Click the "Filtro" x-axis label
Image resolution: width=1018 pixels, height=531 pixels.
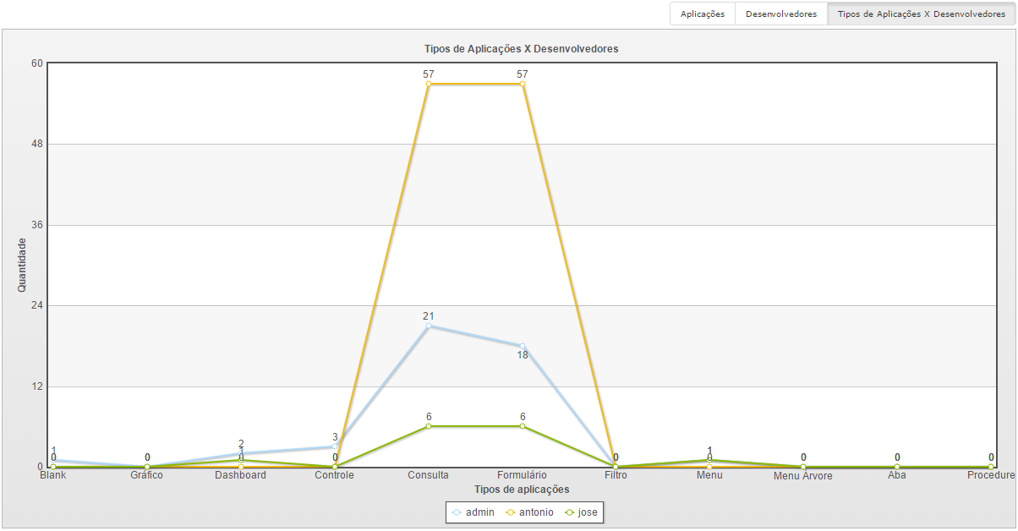click(x=616, y=475)
